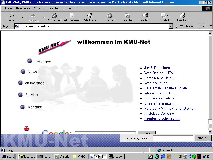Image resolution: width=213 pixels, height=160 pixels.
Task: View the Unsere Referenzen link
Action: (159, 103)
